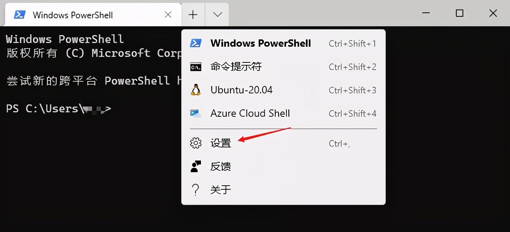Open Azure Cloud Shell profile
Image resolution: width=510 pixels, height=232 pixels.
(283, 113)
